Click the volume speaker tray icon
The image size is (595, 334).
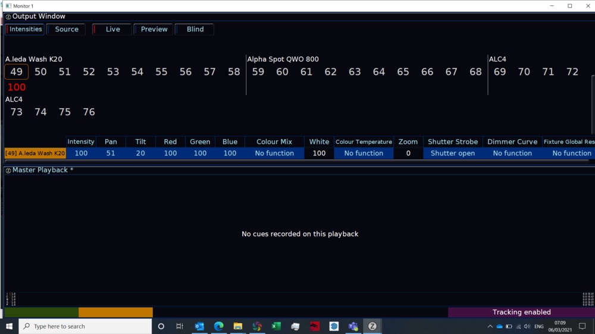click(x=527, y=326)
